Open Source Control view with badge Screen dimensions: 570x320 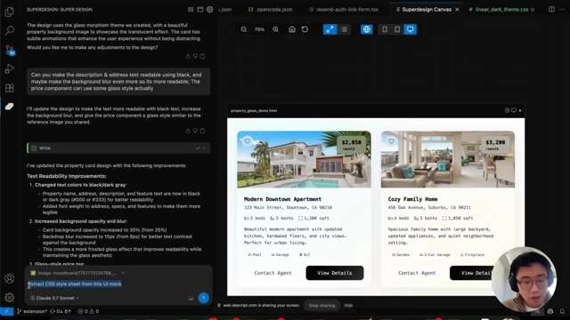pos(10,50)
